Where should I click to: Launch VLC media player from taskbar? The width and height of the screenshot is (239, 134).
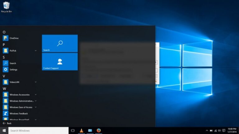coord(82,131)
